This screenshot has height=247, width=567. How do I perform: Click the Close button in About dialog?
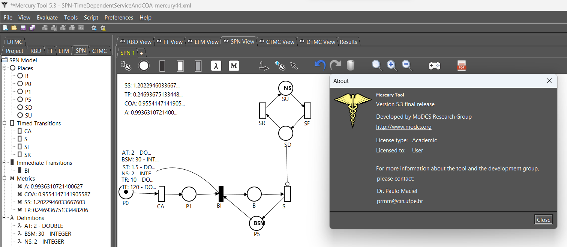543,220
